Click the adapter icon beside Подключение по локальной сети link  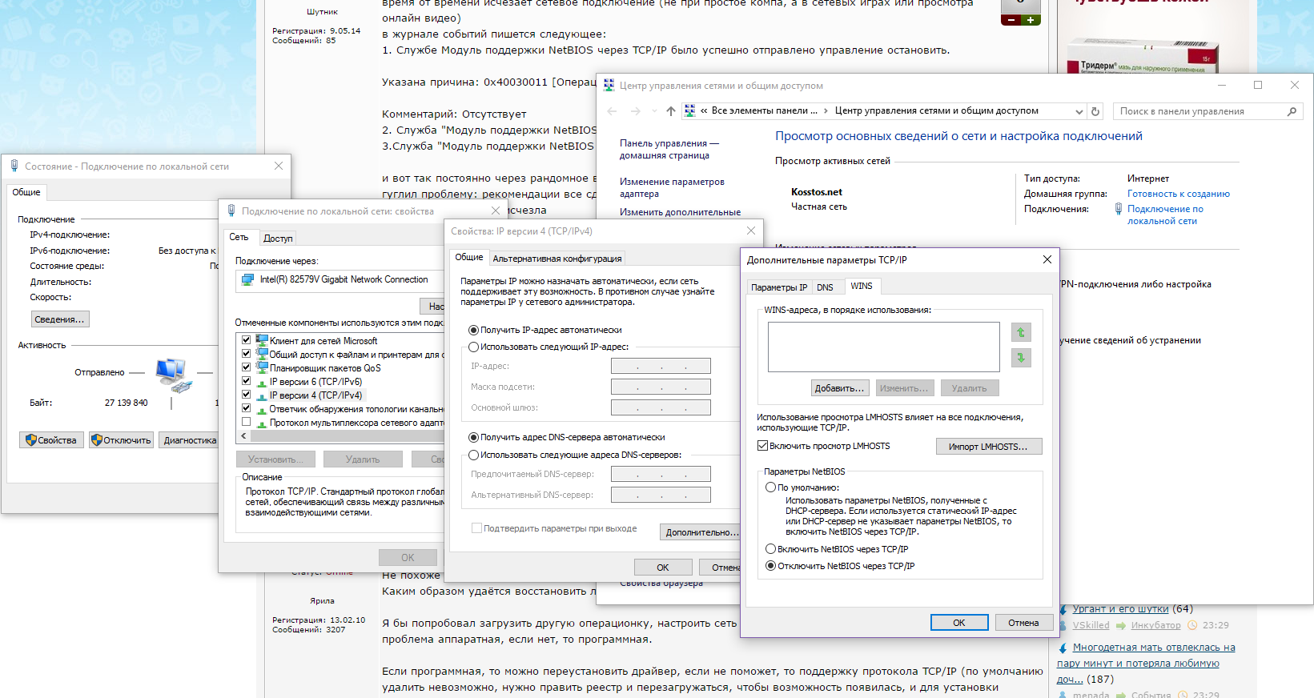coord(1119,209)
